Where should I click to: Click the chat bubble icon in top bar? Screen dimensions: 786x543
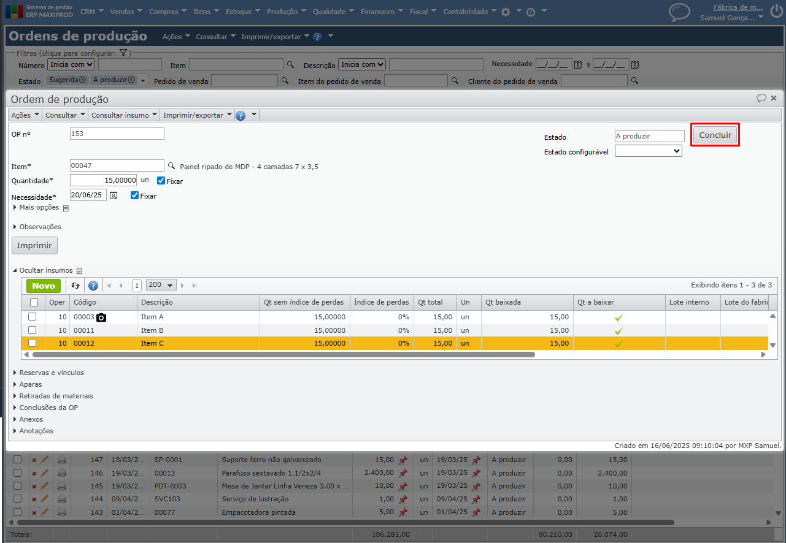pyautogui.click(x=679, y=12)
